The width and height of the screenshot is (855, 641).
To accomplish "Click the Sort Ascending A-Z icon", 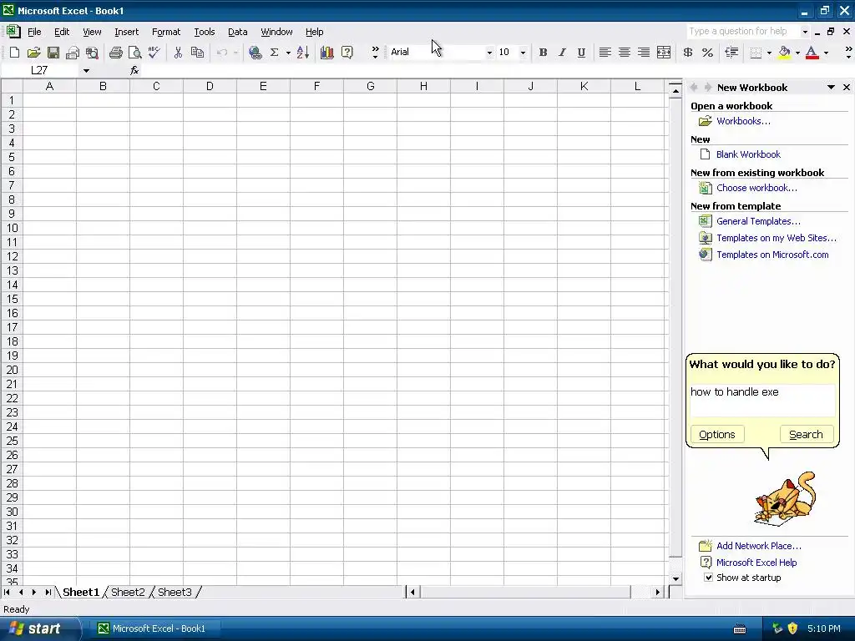I will pyautogui.click(x=303, y=53).
